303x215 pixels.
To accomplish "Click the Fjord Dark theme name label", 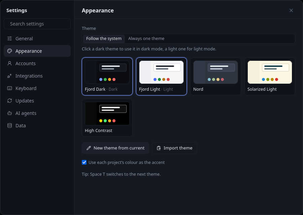I will point(95,89).
